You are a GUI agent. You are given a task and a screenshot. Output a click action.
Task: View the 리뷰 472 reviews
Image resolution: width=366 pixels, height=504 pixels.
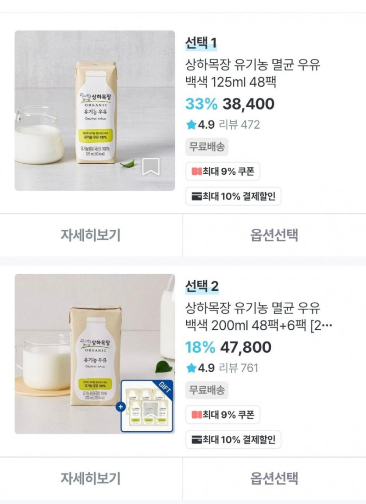pyautogui.click(x=239, y=125)
